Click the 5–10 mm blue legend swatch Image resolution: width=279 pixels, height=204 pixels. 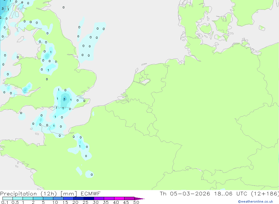click(48, 198)
